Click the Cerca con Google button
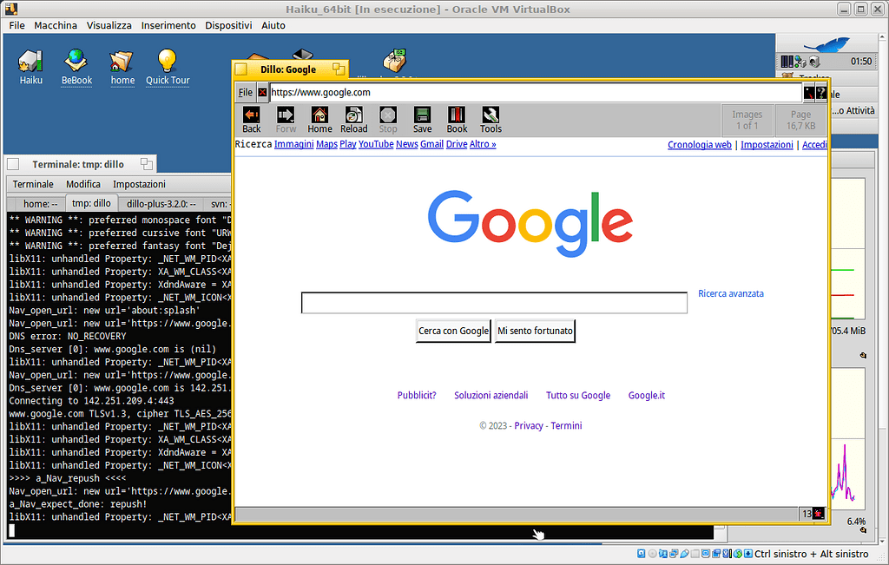The width and height of the screenshot is (889, 565). click(453, 331)
